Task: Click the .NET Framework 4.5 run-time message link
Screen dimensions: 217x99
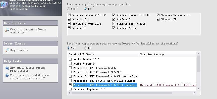Action: 168,85
